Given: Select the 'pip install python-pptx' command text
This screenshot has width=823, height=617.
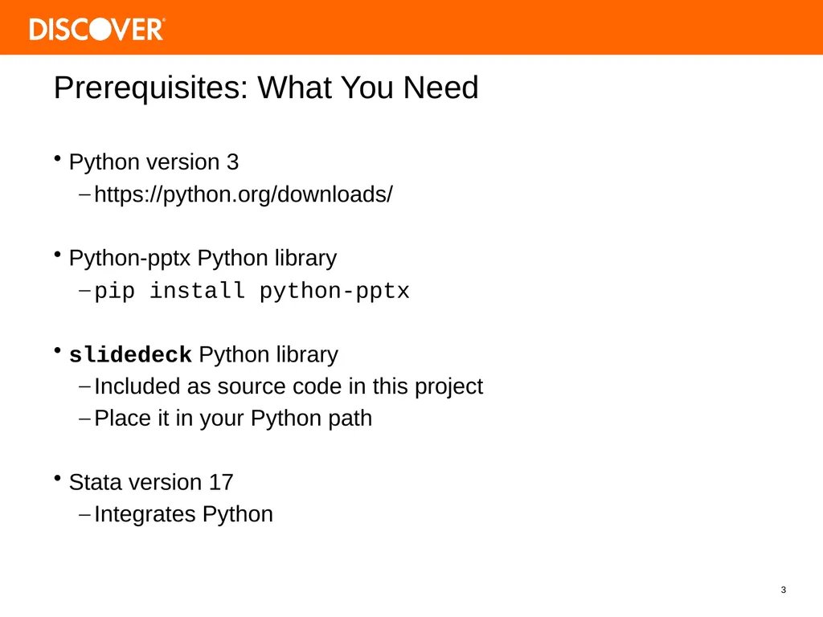Looking at the screenshot, I should click(252, 291).
